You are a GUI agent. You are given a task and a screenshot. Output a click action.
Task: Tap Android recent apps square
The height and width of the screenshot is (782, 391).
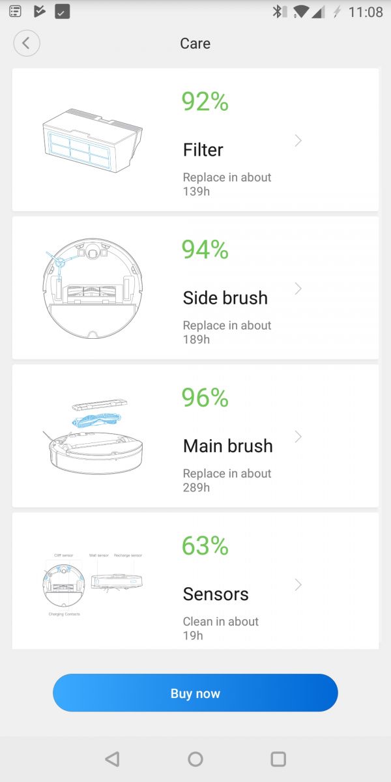click(x=278, y=759)
